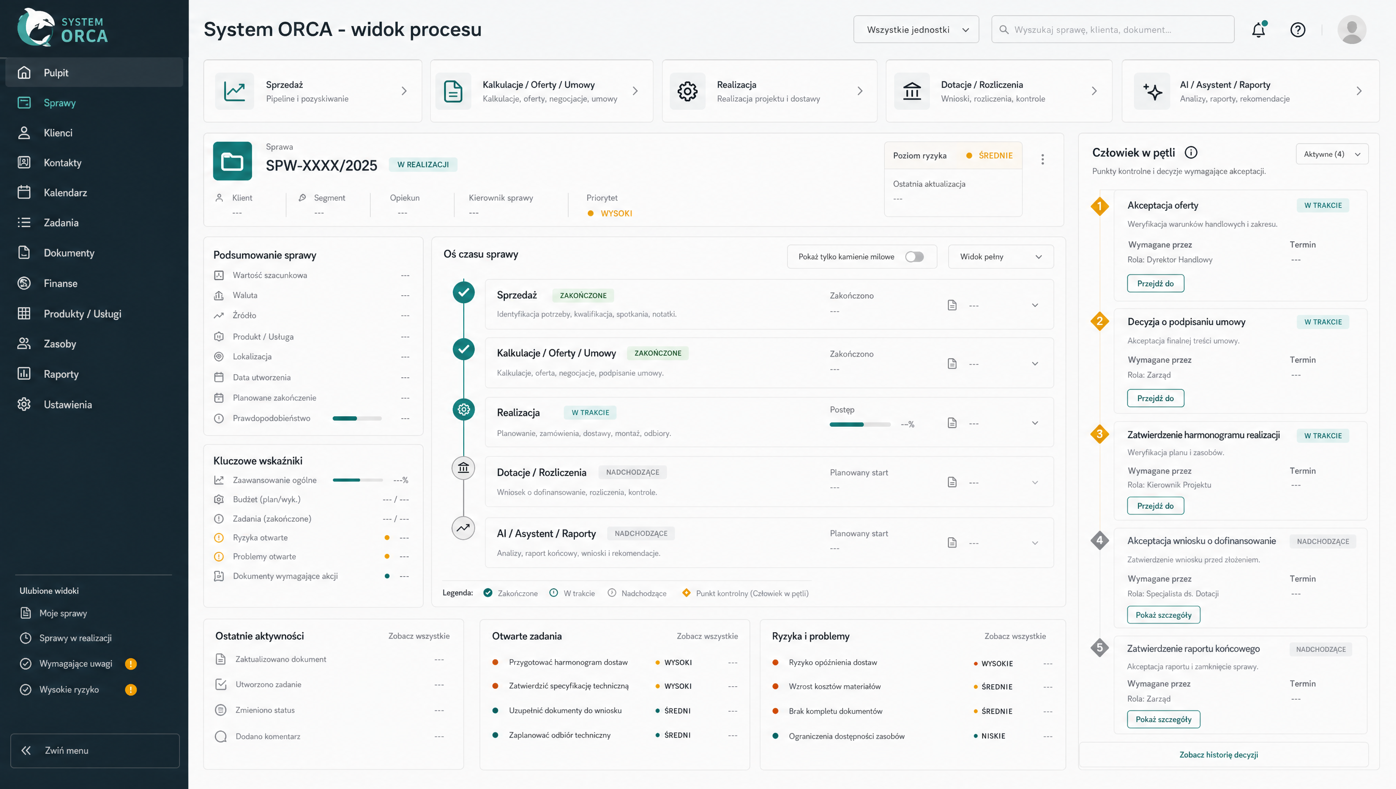Click the AI / Asystent trend timeline marker

coord(464,528)
